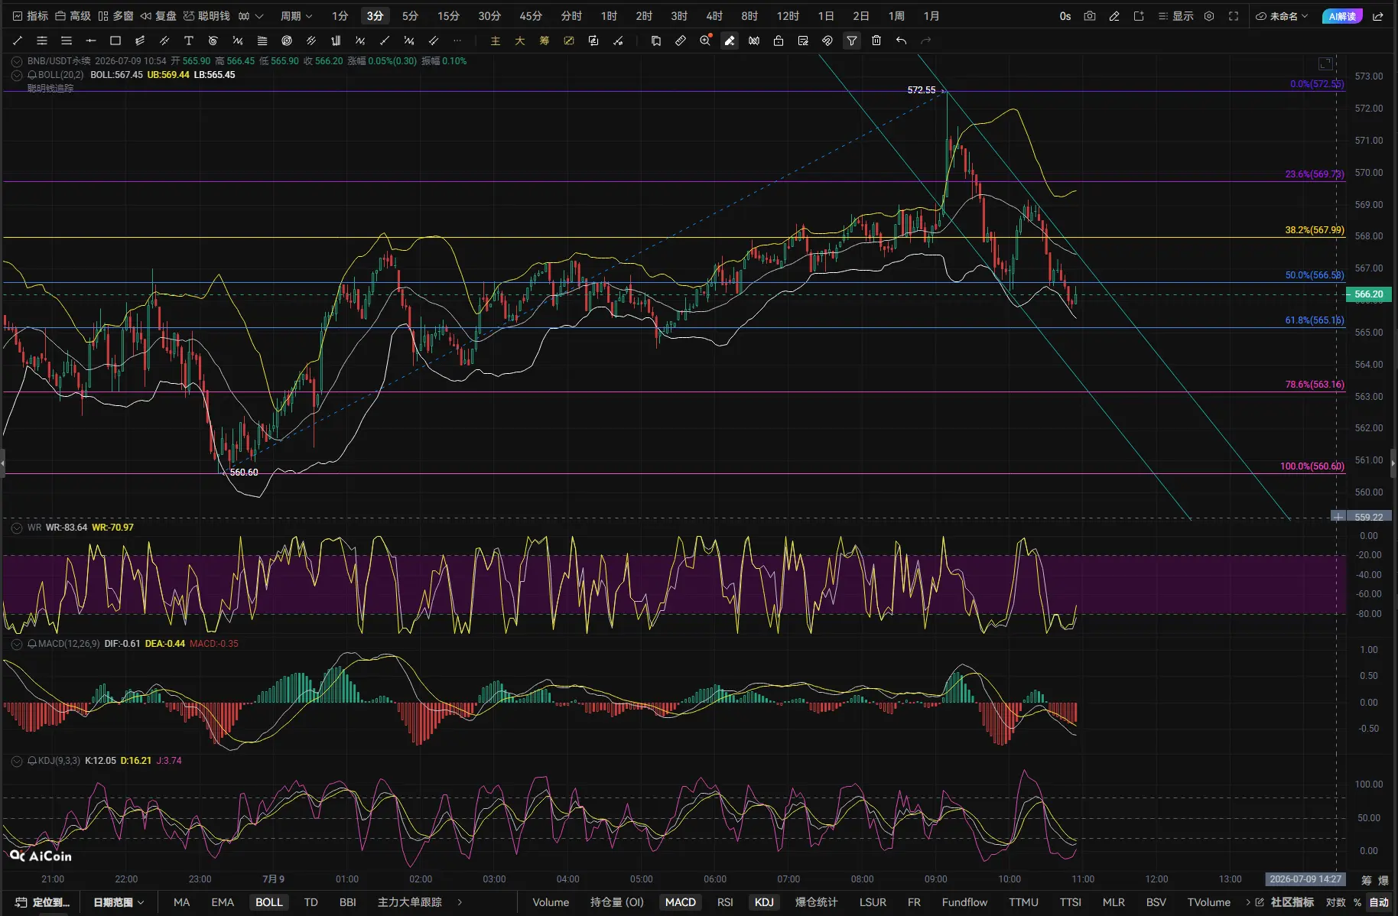
Task: Lock drawings with the padlock icon
Action: pos(779,41)
